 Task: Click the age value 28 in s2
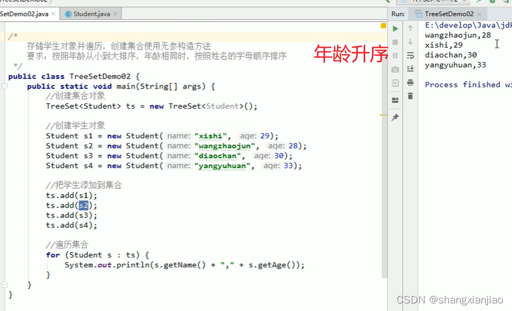pos(293,146)
